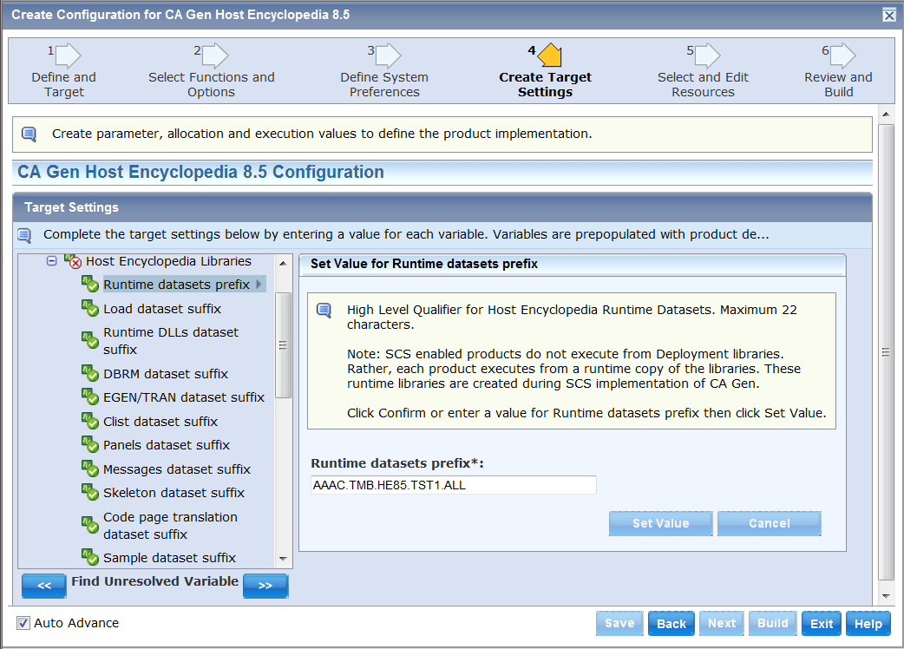Viewport: 904px width, 649px height.
Task: Click the Build button
Action: 772,624
